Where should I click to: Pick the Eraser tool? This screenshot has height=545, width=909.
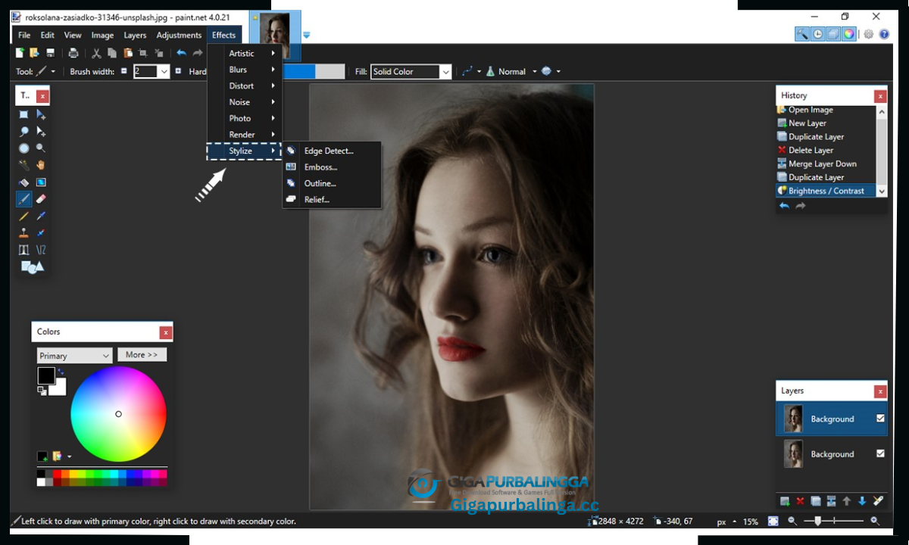pyautogui.click(x=41, y=199)
